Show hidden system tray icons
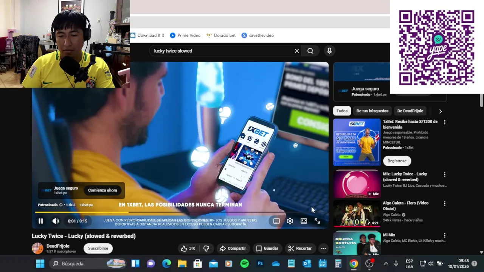The width and height of the screenshot is (484, 272). tap(386, 263)
